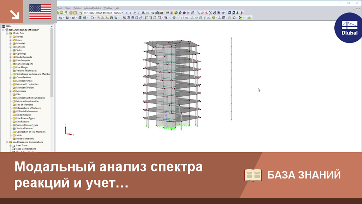Click the navigator vertical scrollbar thumb
The height and width of the screenshot is (204, 362).
tap(52, 62)
